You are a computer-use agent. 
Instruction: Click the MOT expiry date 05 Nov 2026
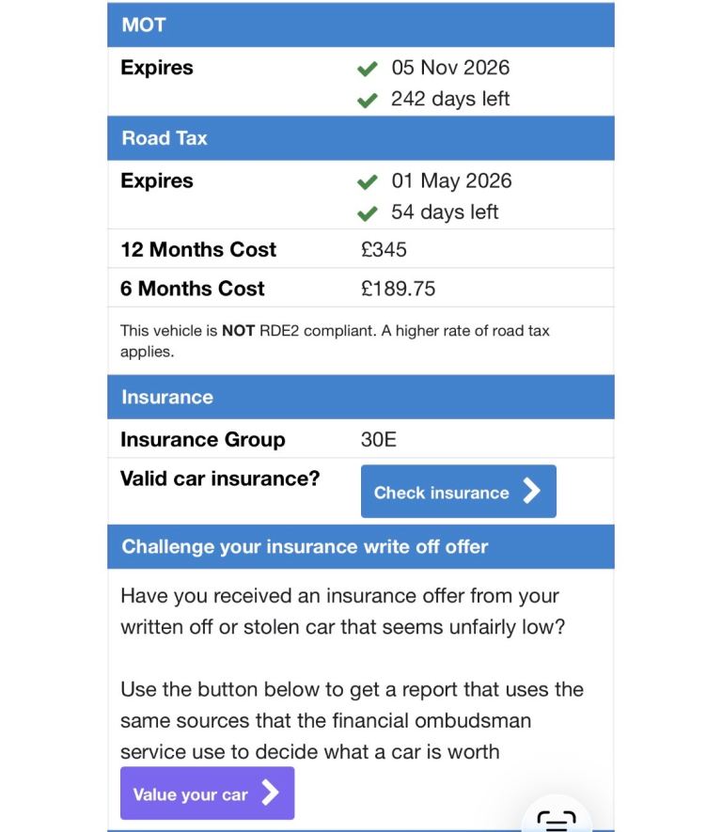tap(451, 68)
